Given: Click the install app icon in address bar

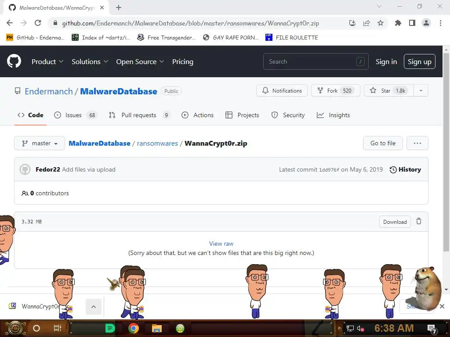Looking at the screenshot, I should (x=352, y=23).
